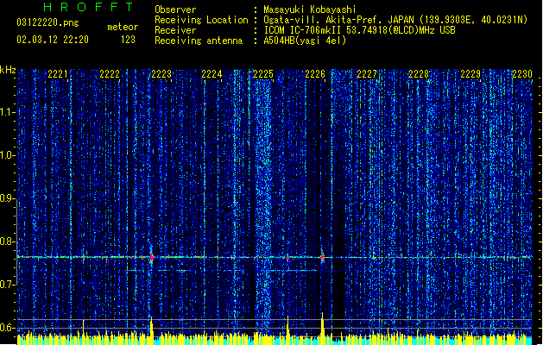Click the time marker 2223
Viewport: 543px width, 345px height.
point(161,74)
